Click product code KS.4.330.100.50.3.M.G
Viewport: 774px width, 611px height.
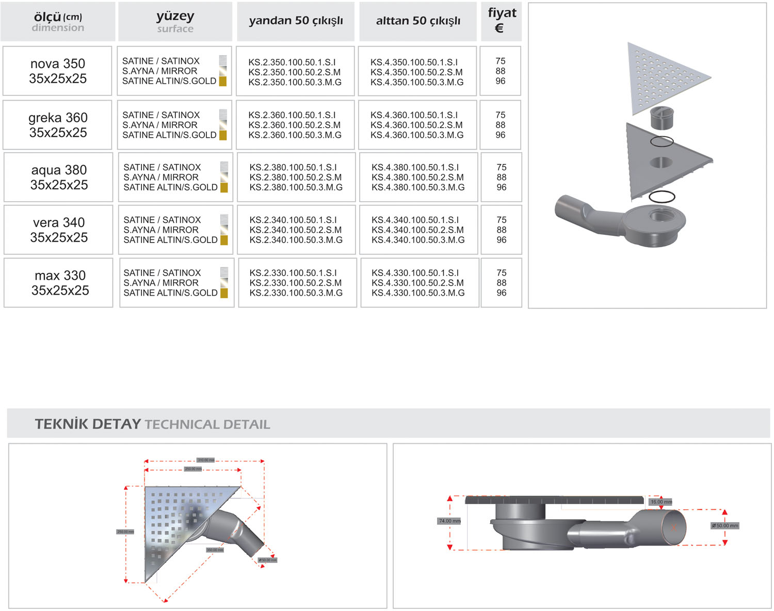pos(418,293)
